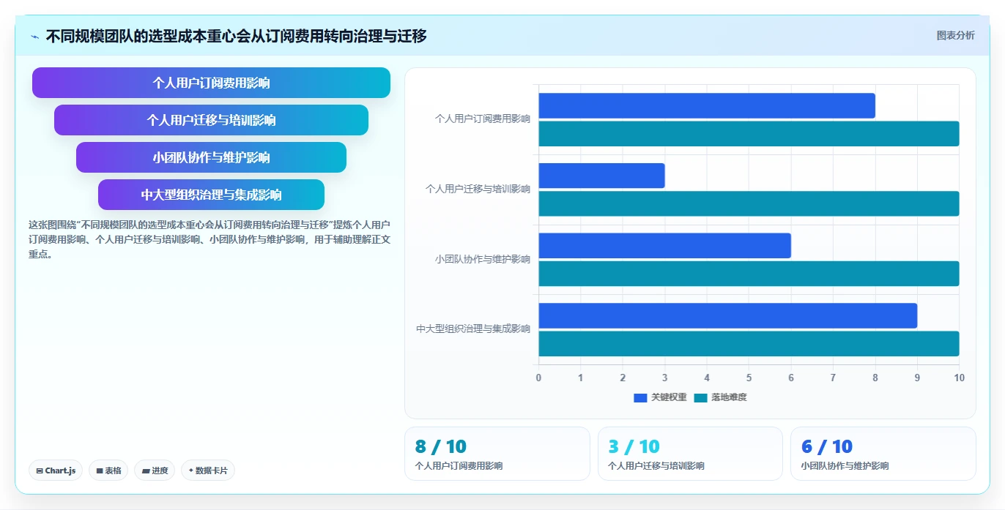Open the 6 / 10 data card
Screen dimensions: 1005x510
coord(883,454)
